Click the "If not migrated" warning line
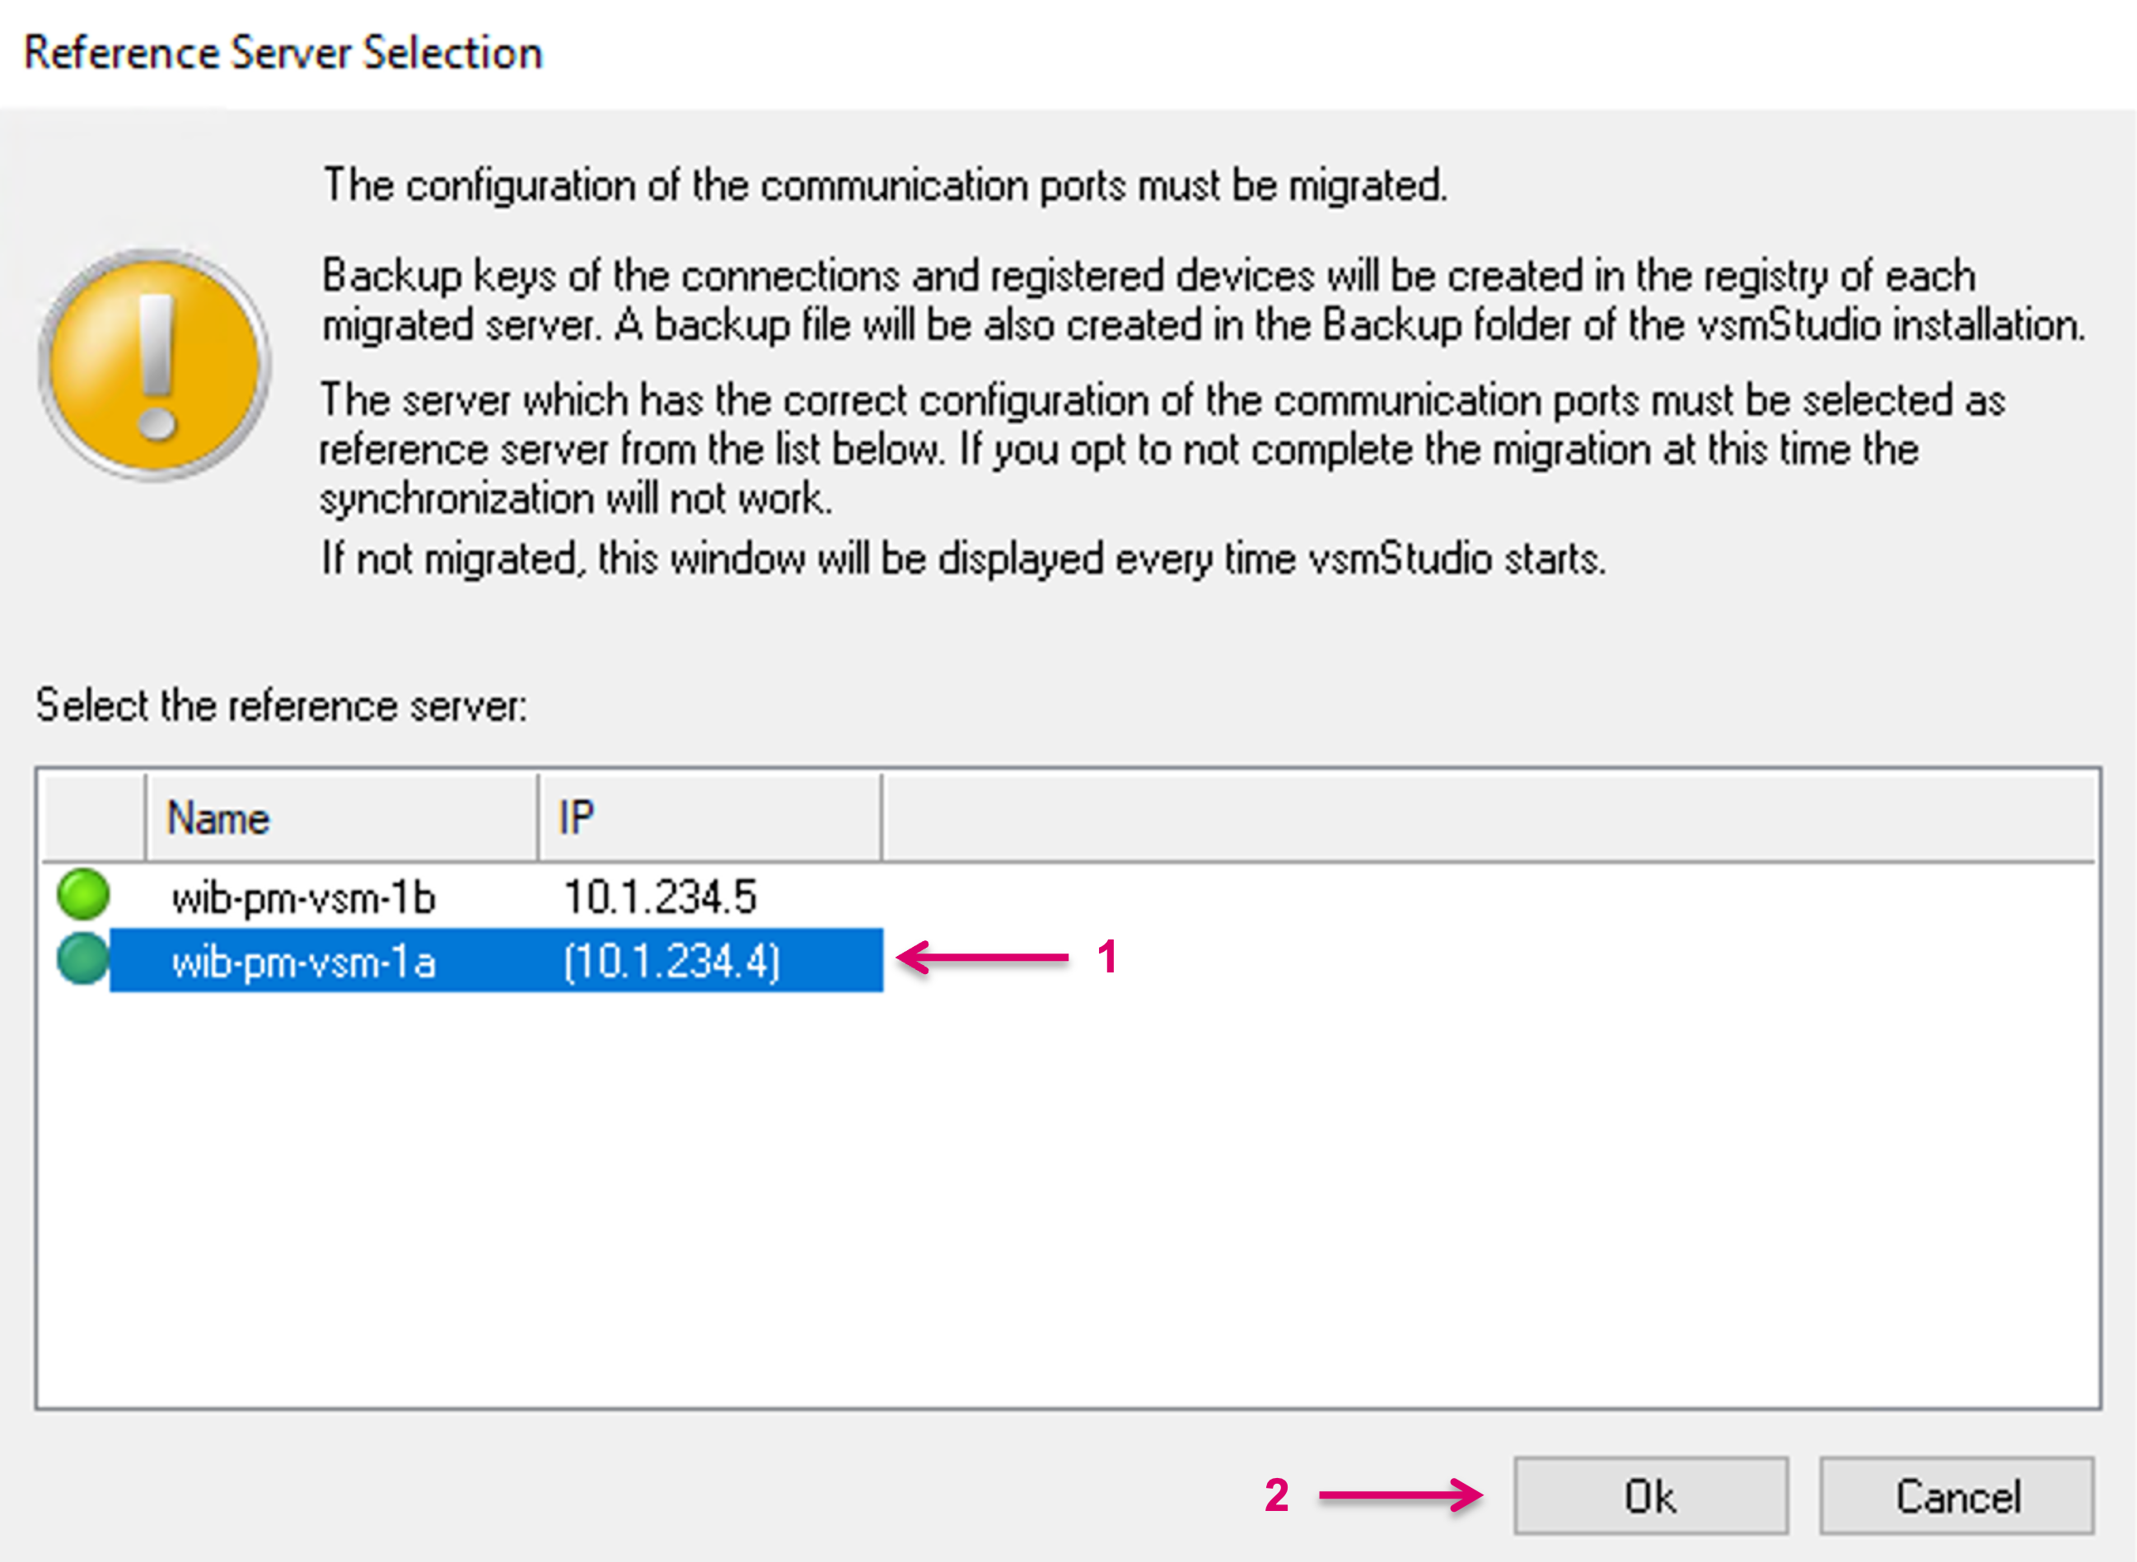Image resolution: width=2137 pixels, height=1562 pixels. pos(963,559)
